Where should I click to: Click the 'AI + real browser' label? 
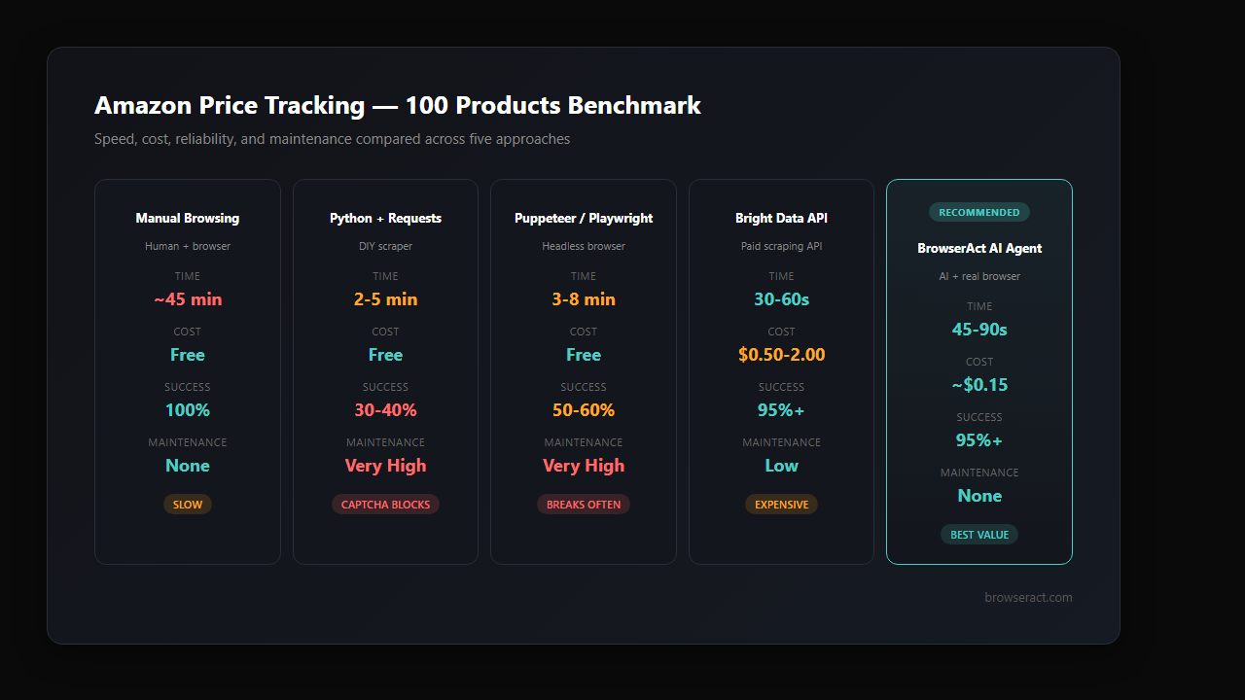point(979,276)
